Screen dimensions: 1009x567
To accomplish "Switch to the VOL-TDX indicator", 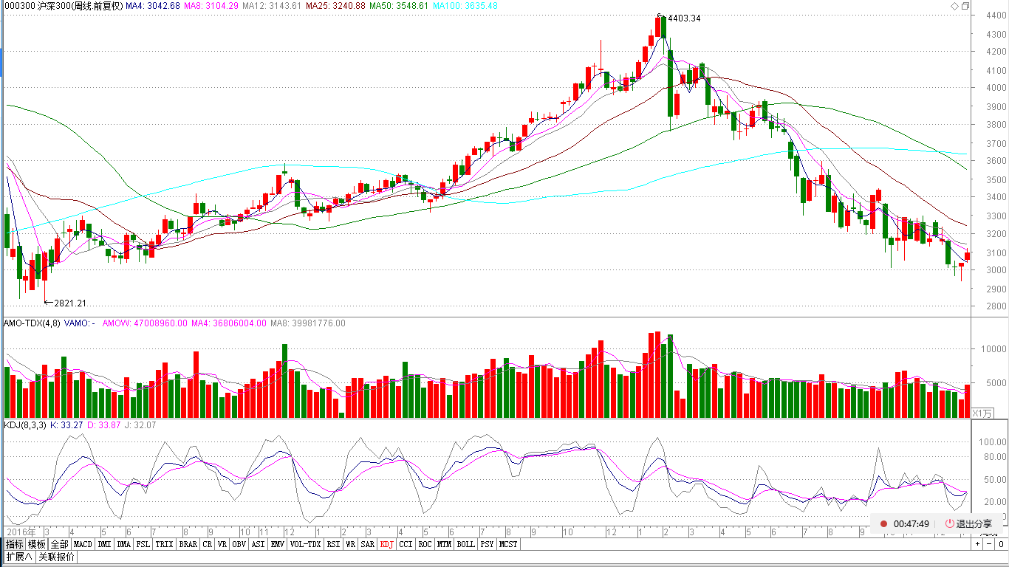I will coord(305,544).
